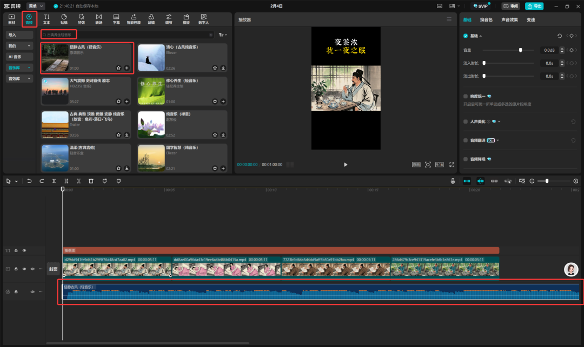This screenshot has height=347, width=584.
Task: Click the microphone record icon above timeline
Action: (453, 181)
